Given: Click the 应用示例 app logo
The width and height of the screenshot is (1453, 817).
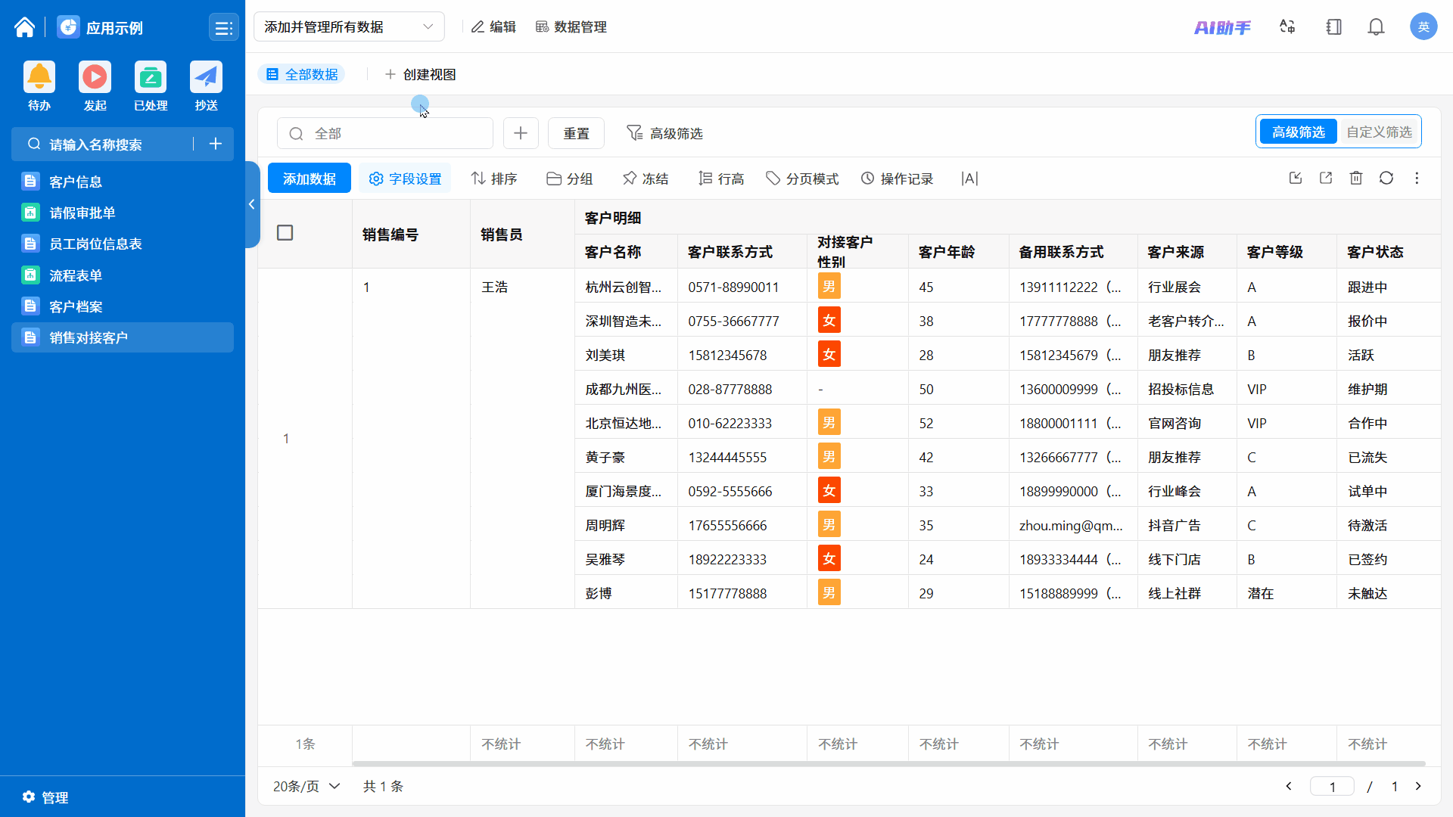Looking at the screenshot, I should point(68,27).
